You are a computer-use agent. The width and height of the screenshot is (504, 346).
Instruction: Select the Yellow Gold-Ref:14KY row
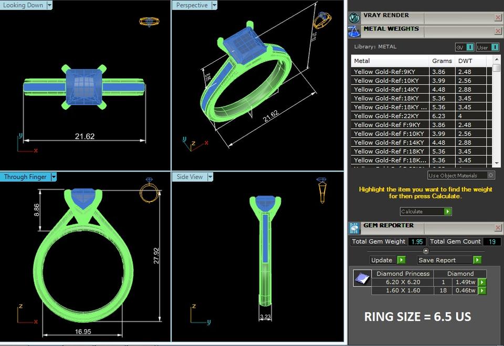pos(422,89)
